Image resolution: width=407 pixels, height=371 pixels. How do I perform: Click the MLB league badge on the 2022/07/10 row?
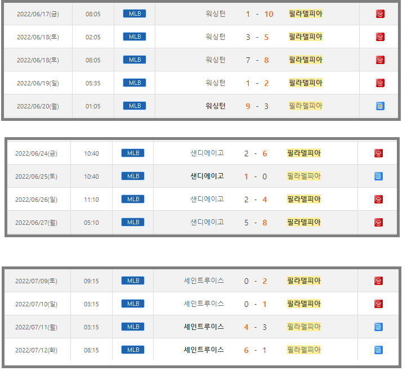tap(133, 304)
